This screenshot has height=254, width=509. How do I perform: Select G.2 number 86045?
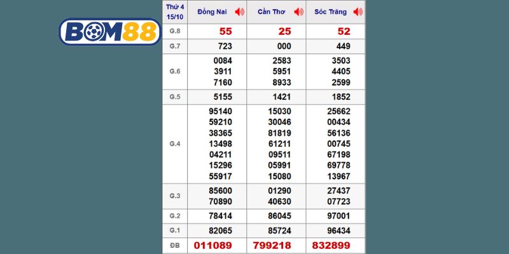(280, 216)
